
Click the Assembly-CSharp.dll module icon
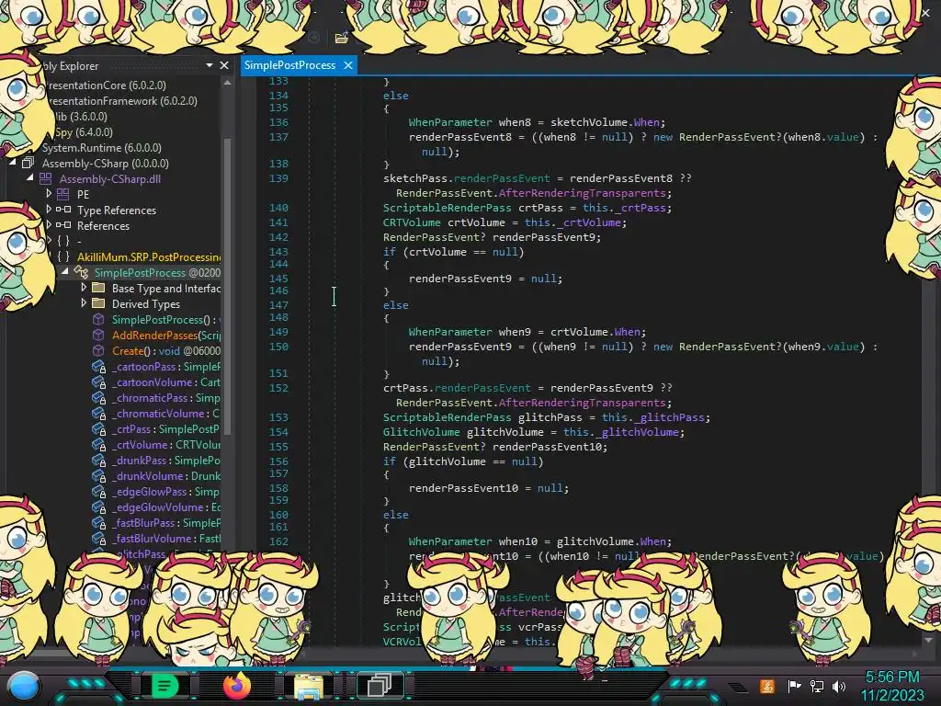pos(46,178)
